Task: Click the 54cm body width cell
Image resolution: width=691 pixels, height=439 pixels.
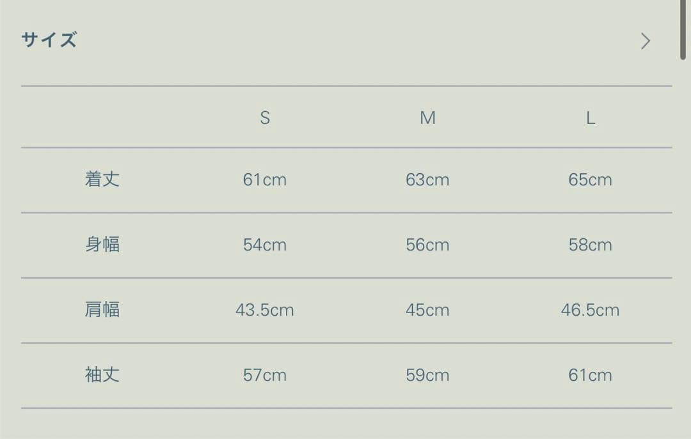Action: (265, 245)
